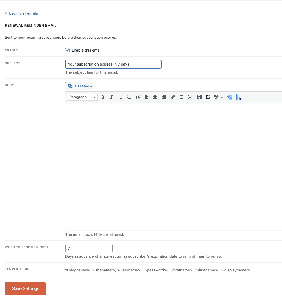Insert a hyperlink via link icon
Image resolution: width=282 pixels, height=306 pixels.
point(173,97)
